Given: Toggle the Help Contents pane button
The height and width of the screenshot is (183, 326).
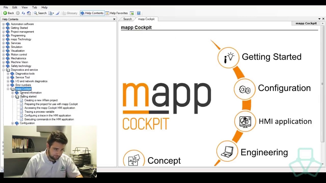Looking at the screenshot, I should (x=92, y=13).
